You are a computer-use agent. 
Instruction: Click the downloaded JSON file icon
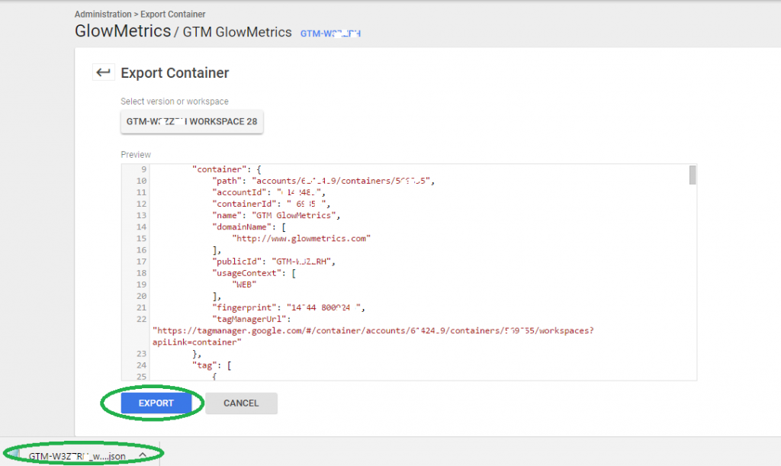click(15, 456)
